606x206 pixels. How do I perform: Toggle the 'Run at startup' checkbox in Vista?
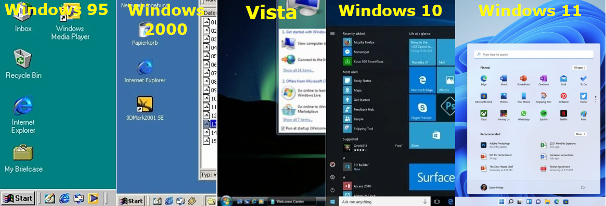click(283, 128)
